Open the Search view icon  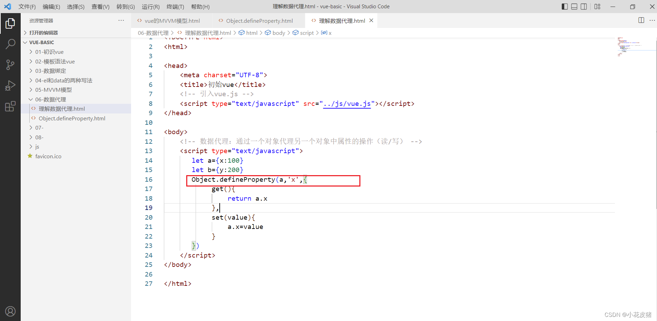(x=10, y=44)
